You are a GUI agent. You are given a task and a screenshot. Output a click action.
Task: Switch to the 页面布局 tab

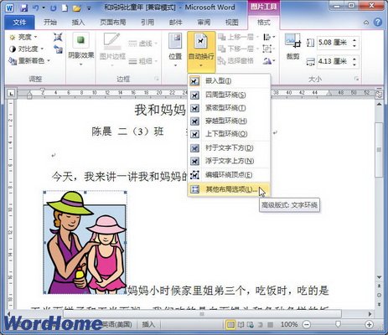tap(113, 23)
